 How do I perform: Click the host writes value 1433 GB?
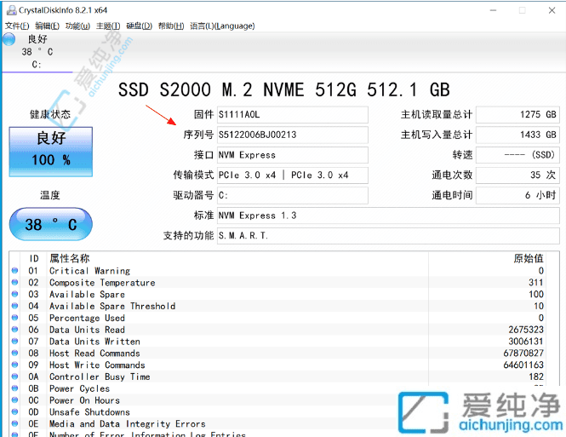[x=517, y=135]
